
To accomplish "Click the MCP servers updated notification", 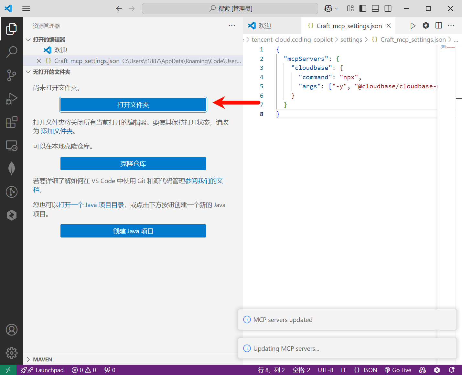I will [347, 320].
